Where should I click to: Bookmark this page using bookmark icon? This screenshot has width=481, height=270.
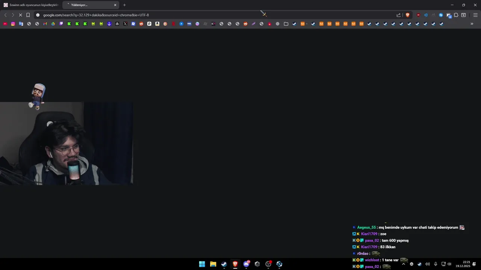coord(28,15)
